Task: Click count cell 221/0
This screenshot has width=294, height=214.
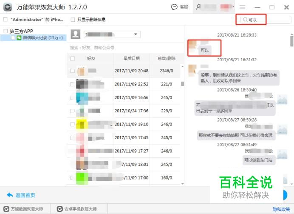Action: [167, 84]
